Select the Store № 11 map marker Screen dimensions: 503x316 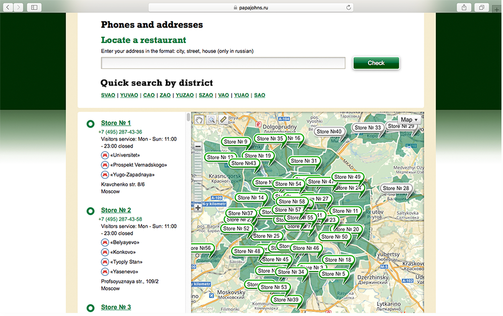345,211
